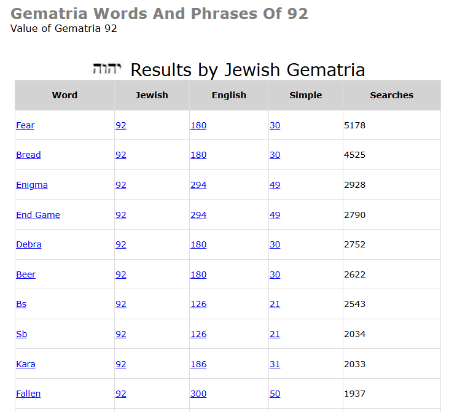
Task: Click English value 294 in End Game row
Action: pyautogui.click(x=198, y=215)
